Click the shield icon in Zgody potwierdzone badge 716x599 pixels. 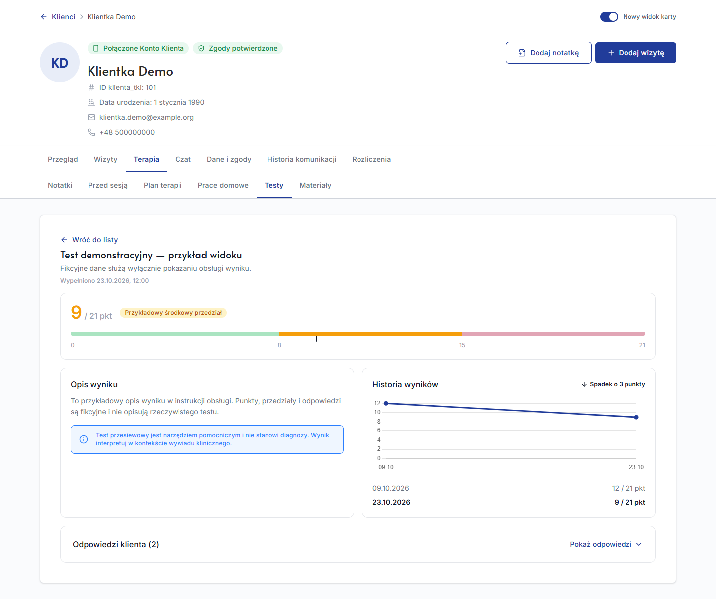click(201, 48)
